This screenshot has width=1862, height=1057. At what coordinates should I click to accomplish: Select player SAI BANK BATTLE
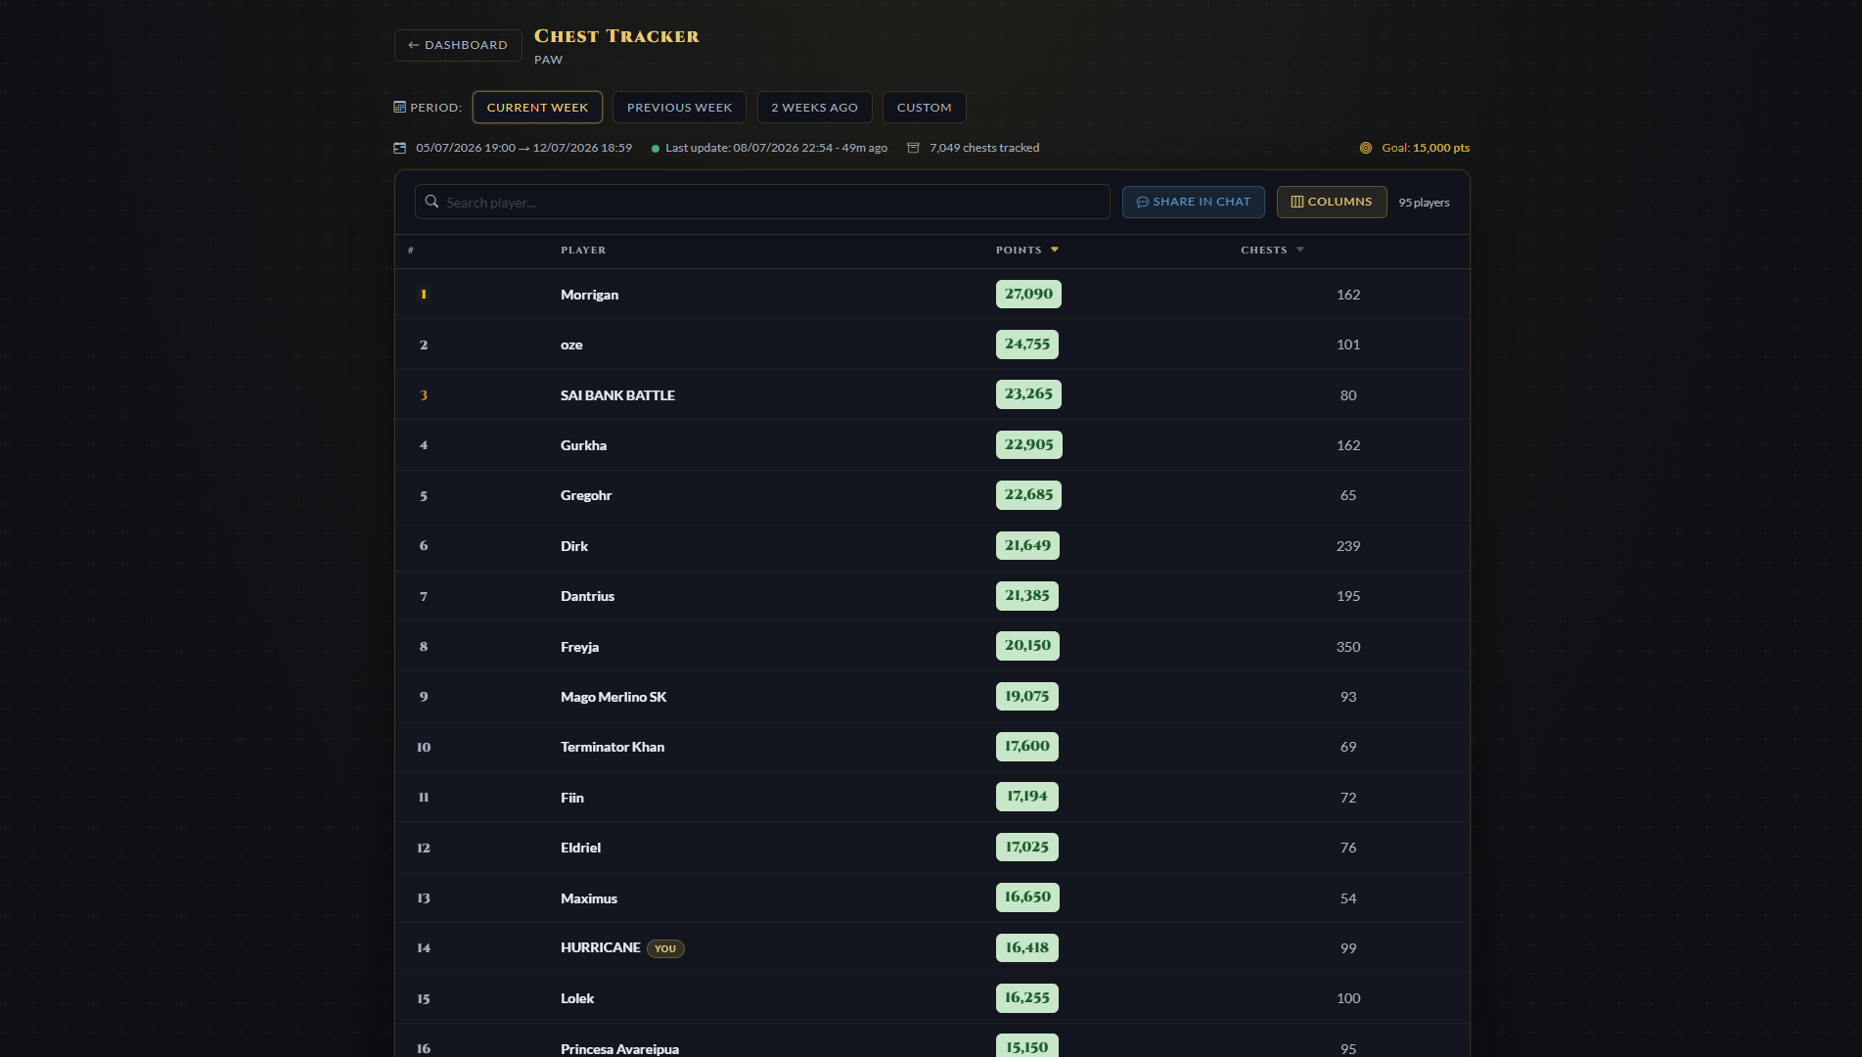pos(617,395)
